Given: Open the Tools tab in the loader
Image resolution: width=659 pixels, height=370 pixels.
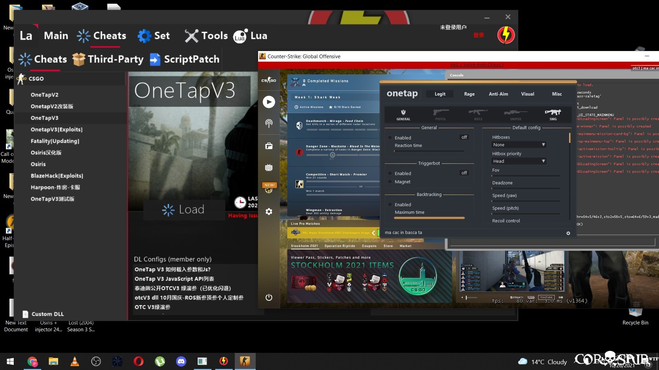Looking at the screenshot, I should pyautogui.click(x=206, y=36).
